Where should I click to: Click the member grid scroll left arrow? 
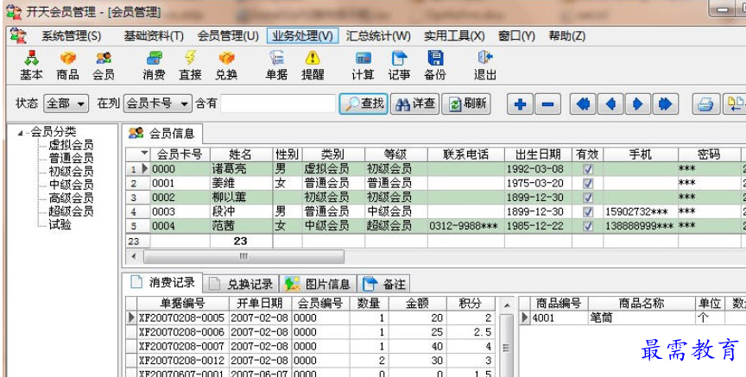[x=134, y=256]
